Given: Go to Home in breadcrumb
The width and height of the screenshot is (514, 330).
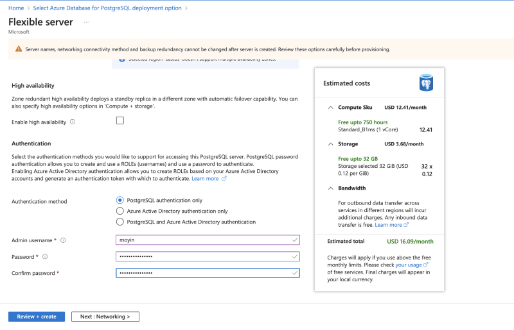Looking at the screenshot, I should pyautogui.click(x=16, y=8).
